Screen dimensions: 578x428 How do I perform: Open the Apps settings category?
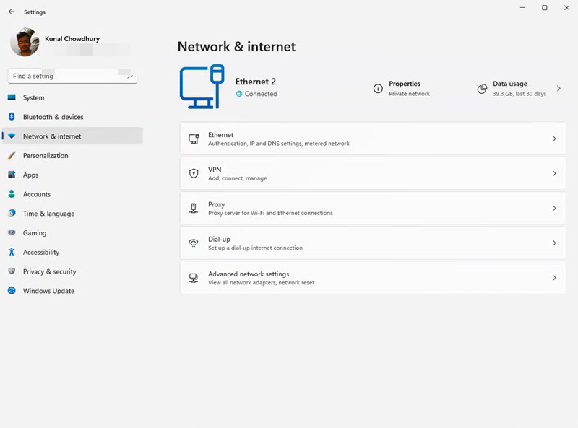pyautogui.click(x=72, y=175)
